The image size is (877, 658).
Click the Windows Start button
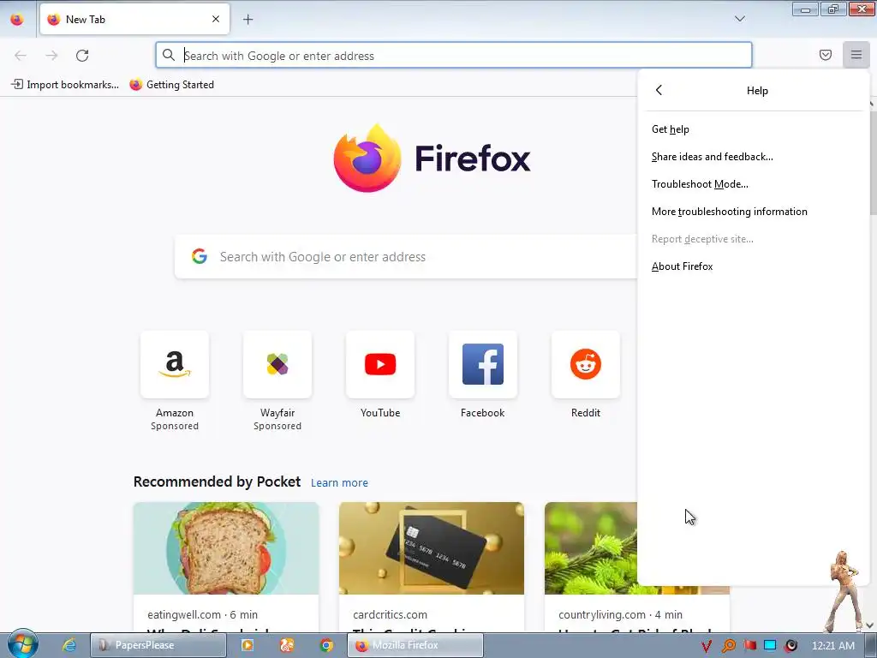[x=22, y=644]
